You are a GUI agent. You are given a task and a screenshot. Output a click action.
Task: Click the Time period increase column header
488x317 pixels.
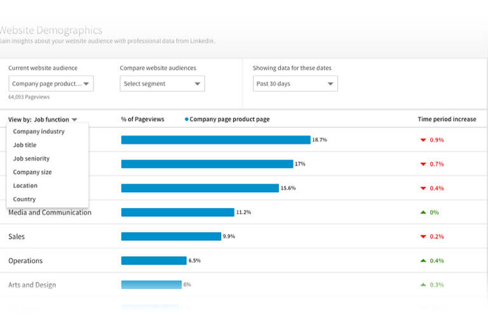(447, 119)
